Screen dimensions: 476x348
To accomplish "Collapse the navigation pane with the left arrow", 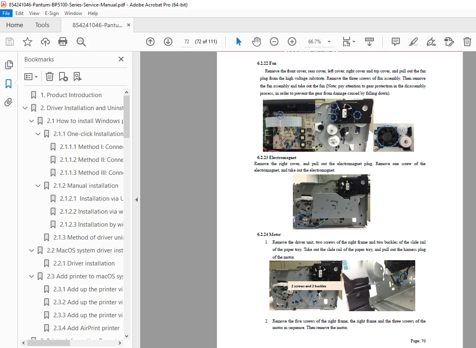I will [x=137, y=199].
